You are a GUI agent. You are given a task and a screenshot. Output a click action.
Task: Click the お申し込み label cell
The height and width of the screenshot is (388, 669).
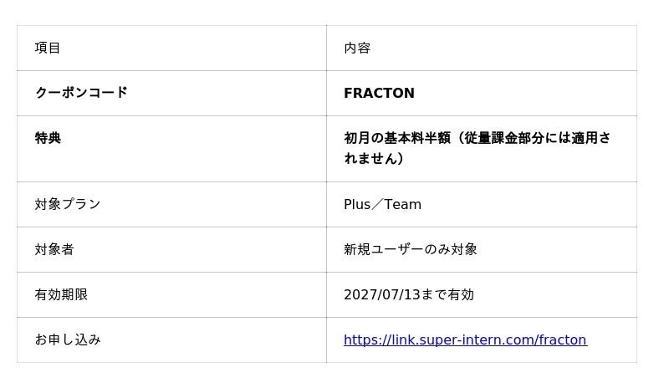[x=171, y=339]
